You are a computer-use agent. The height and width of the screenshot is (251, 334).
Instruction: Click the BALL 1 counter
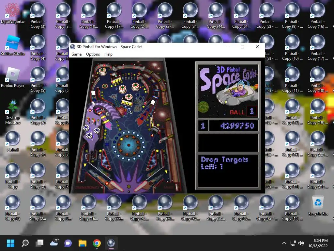[x=243, y=112]
